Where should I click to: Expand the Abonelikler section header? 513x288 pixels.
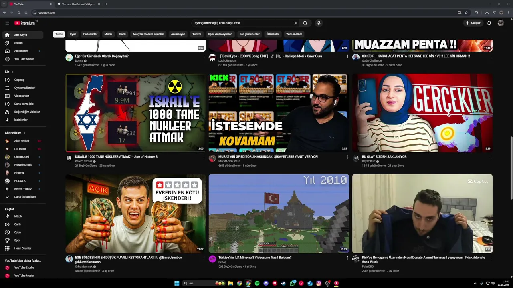pos(15,133)
